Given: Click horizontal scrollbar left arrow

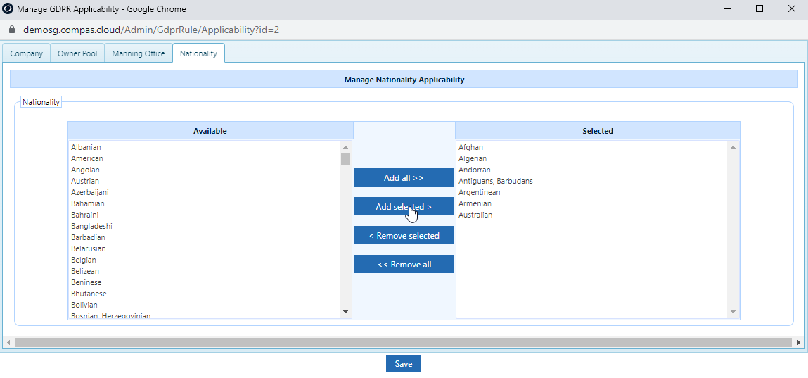Looking at the screenshot, I should pyautogui.click(x=8, y=342).
